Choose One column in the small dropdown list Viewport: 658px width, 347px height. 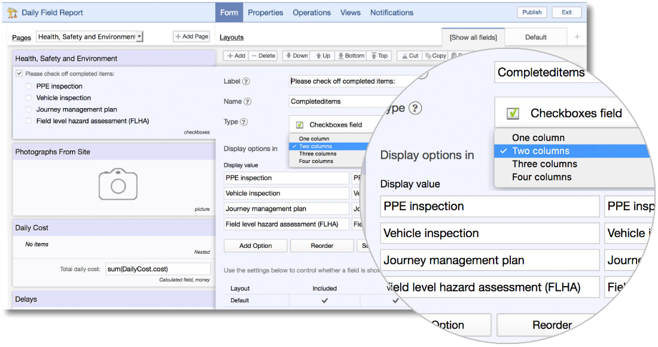coord(330,139)
